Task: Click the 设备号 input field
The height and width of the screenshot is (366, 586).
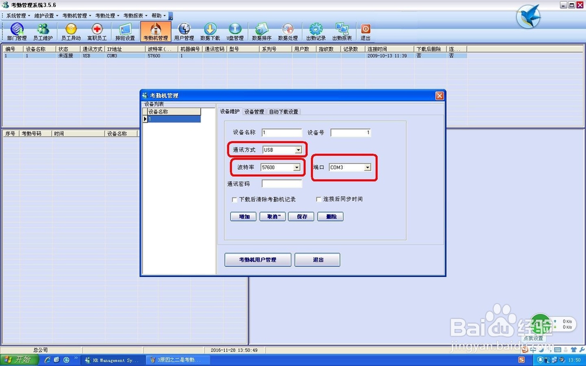Action: 350,132
